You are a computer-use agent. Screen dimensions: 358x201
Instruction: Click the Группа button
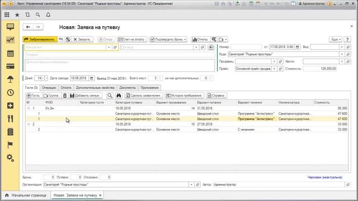coord(51,95)
